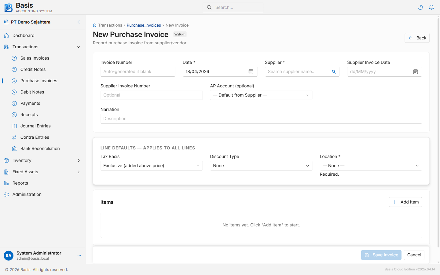Select the Bank Reconciliation icon
This screenshot has width=440, height=275.
pyautogui.click(x=14, y=148)
